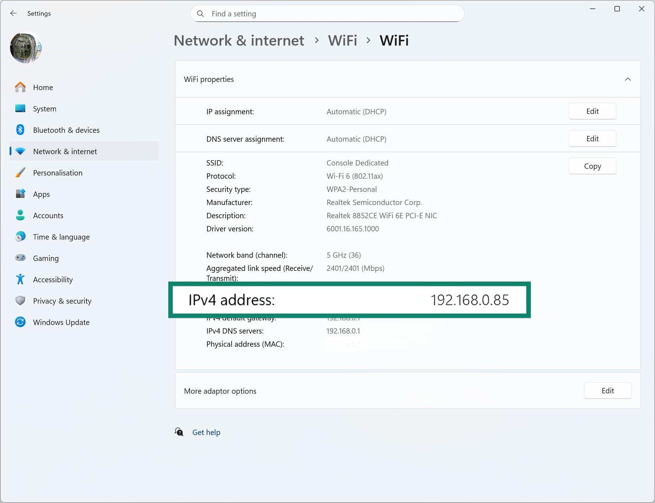Open the user profile picture
Screen dimensions: 655x503
(x=26, y=47)
